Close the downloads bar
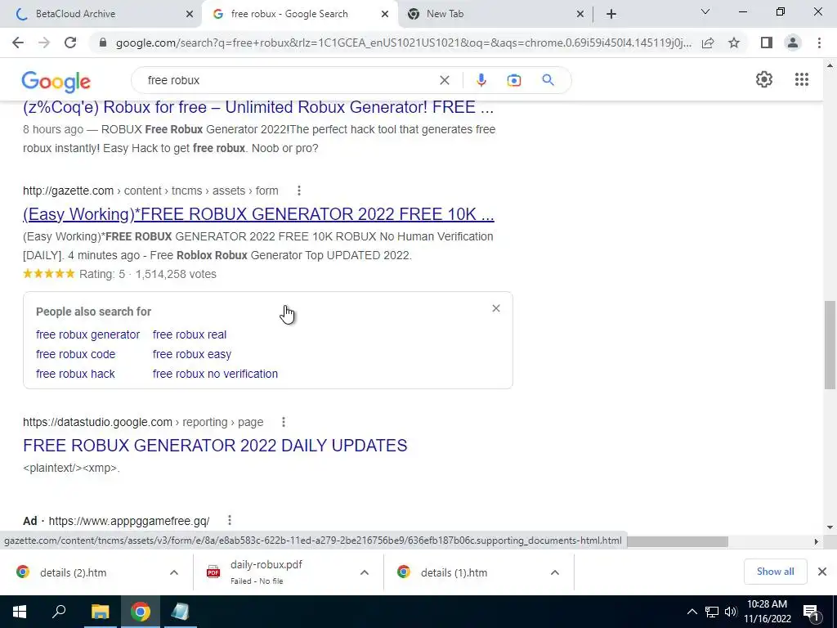This screenshot has width=837, height=628. pyautogui.click(x=822, y=572)
